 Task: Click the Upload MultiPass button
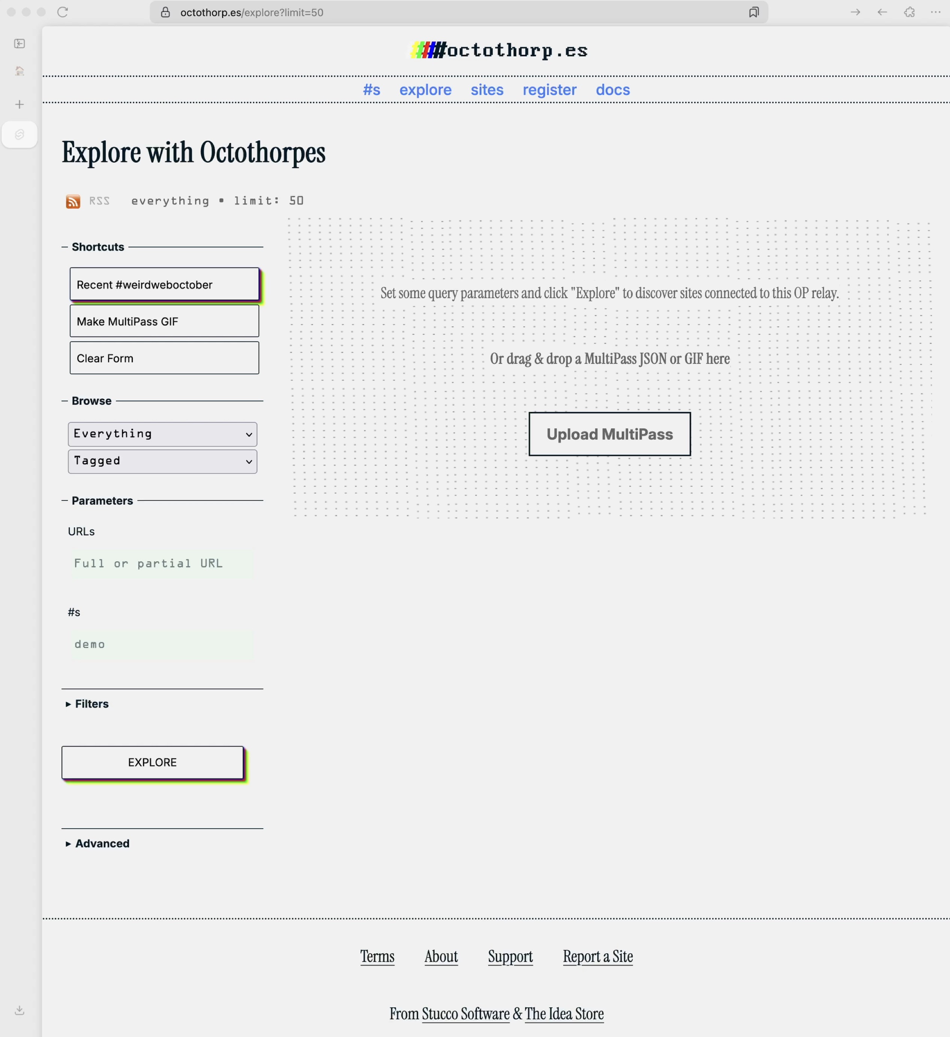coord(609,434)
